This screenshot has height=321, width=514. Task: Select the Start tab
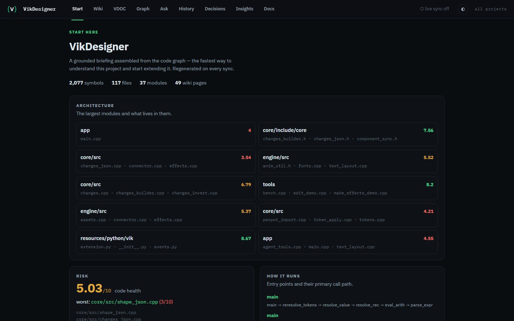[77, 9]
